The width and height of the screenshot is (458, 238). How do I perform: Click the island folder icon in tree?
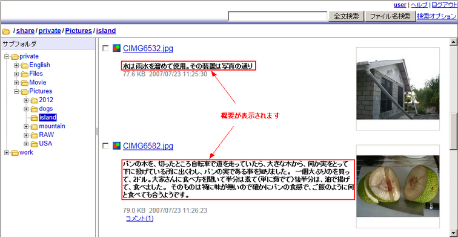(35, 118)
